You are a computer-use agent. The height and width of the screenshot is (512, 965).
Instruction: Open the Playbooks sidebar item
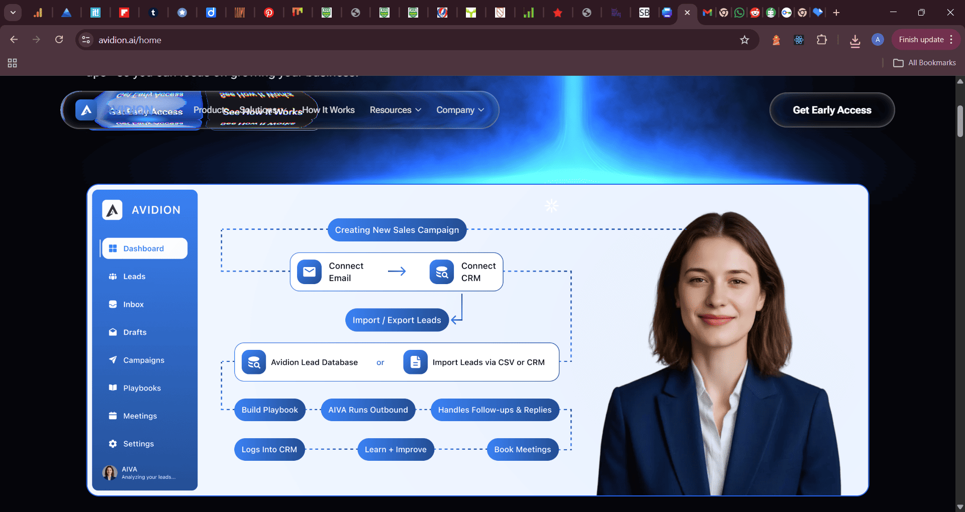(x=142, y=388)
